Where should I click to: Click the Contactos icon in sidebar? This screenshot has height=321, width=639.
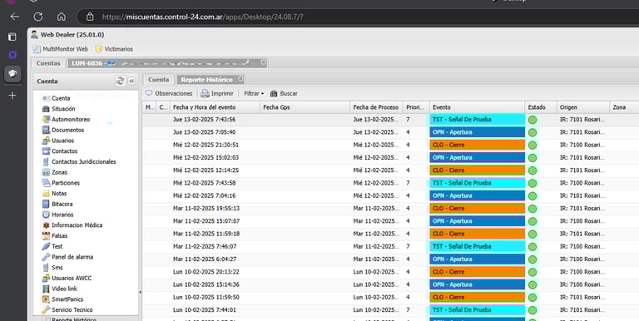click(x=46, y=151)
